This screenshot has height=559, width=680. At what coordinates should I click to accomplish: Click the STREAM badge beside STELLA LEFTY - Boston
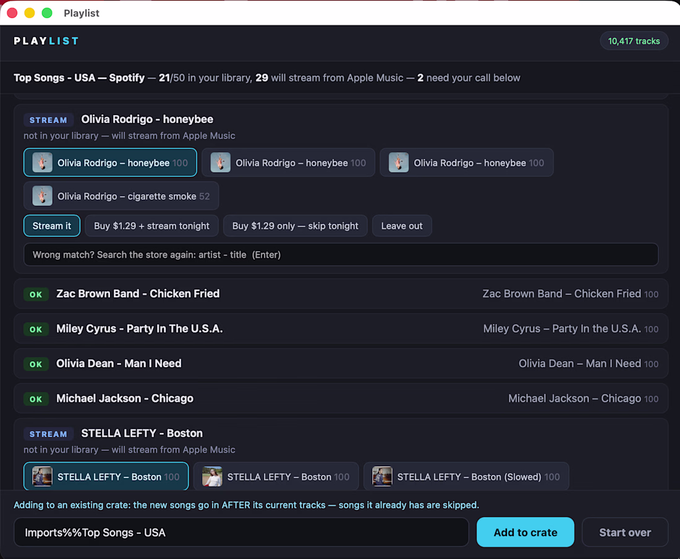click(48, 434)
